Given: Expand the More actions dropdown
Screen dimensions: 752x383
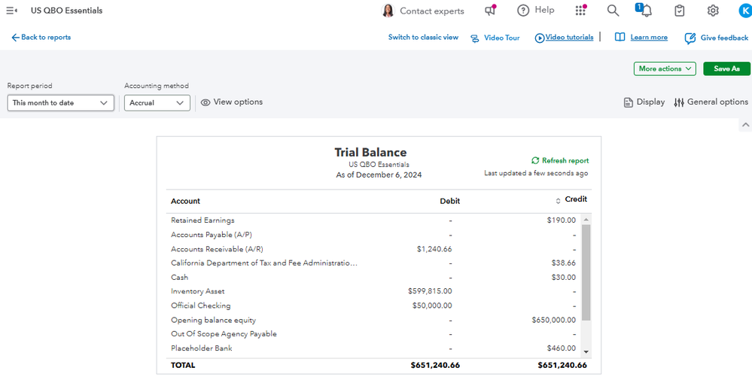Looking at the screenshot, I should (665, 68).
